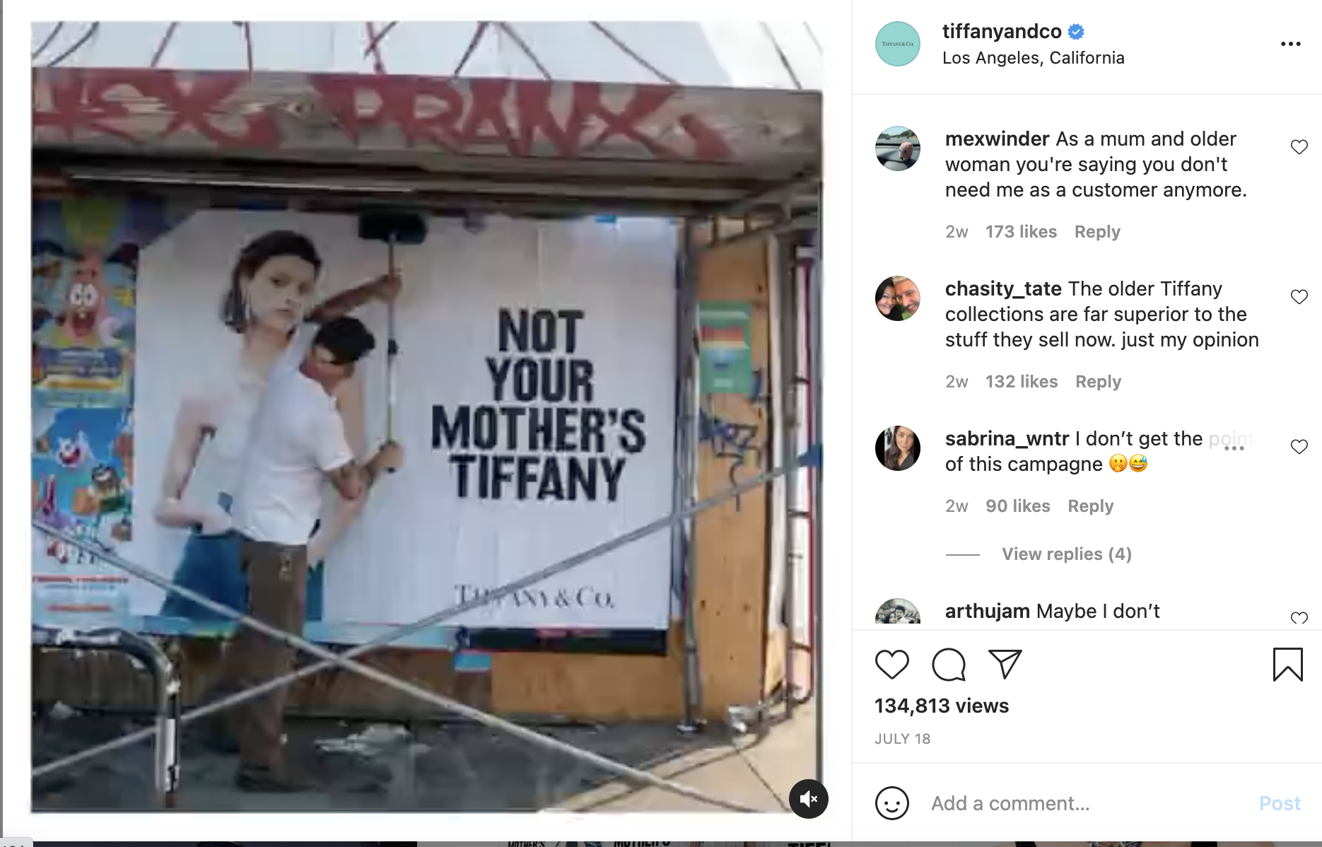This screenshot has height=847, width=1322.
Task: Like chasity_tate's comment
Action: click(1299, 297)
